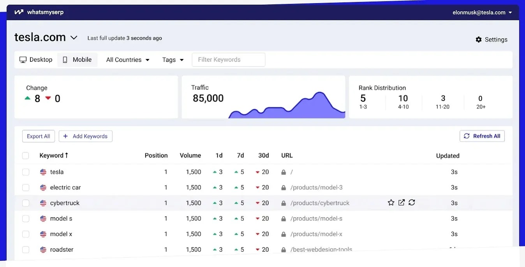Expand the tesla.com domain dropdown chevron

(x=74, y=38)
